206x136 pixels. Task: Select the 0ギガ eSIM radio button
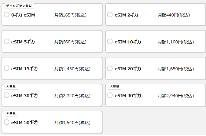7,15
